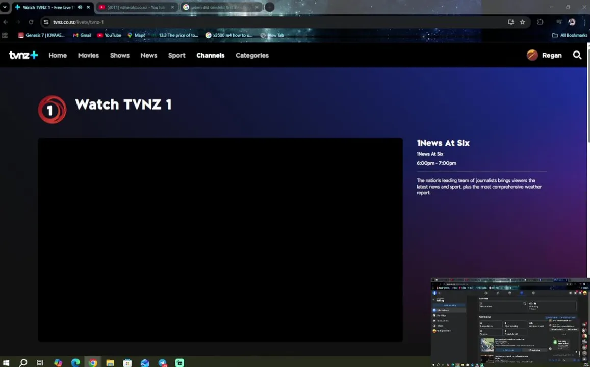This screenshot has width=590, height=367.
Task: Open Outlook from the taskbar
Action: (x=145, y=362)
